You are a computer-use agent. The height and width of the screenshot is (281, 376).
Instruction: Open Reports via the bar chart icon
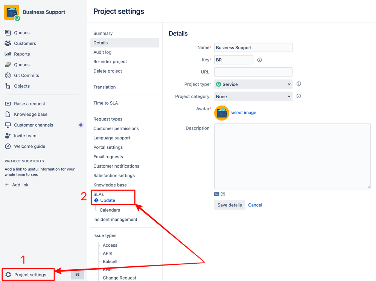click(8, 54)
